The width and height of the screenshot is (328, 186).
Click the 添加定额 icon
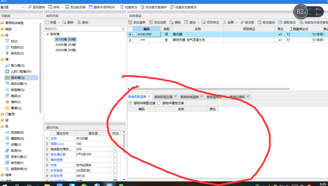[151, 22]
